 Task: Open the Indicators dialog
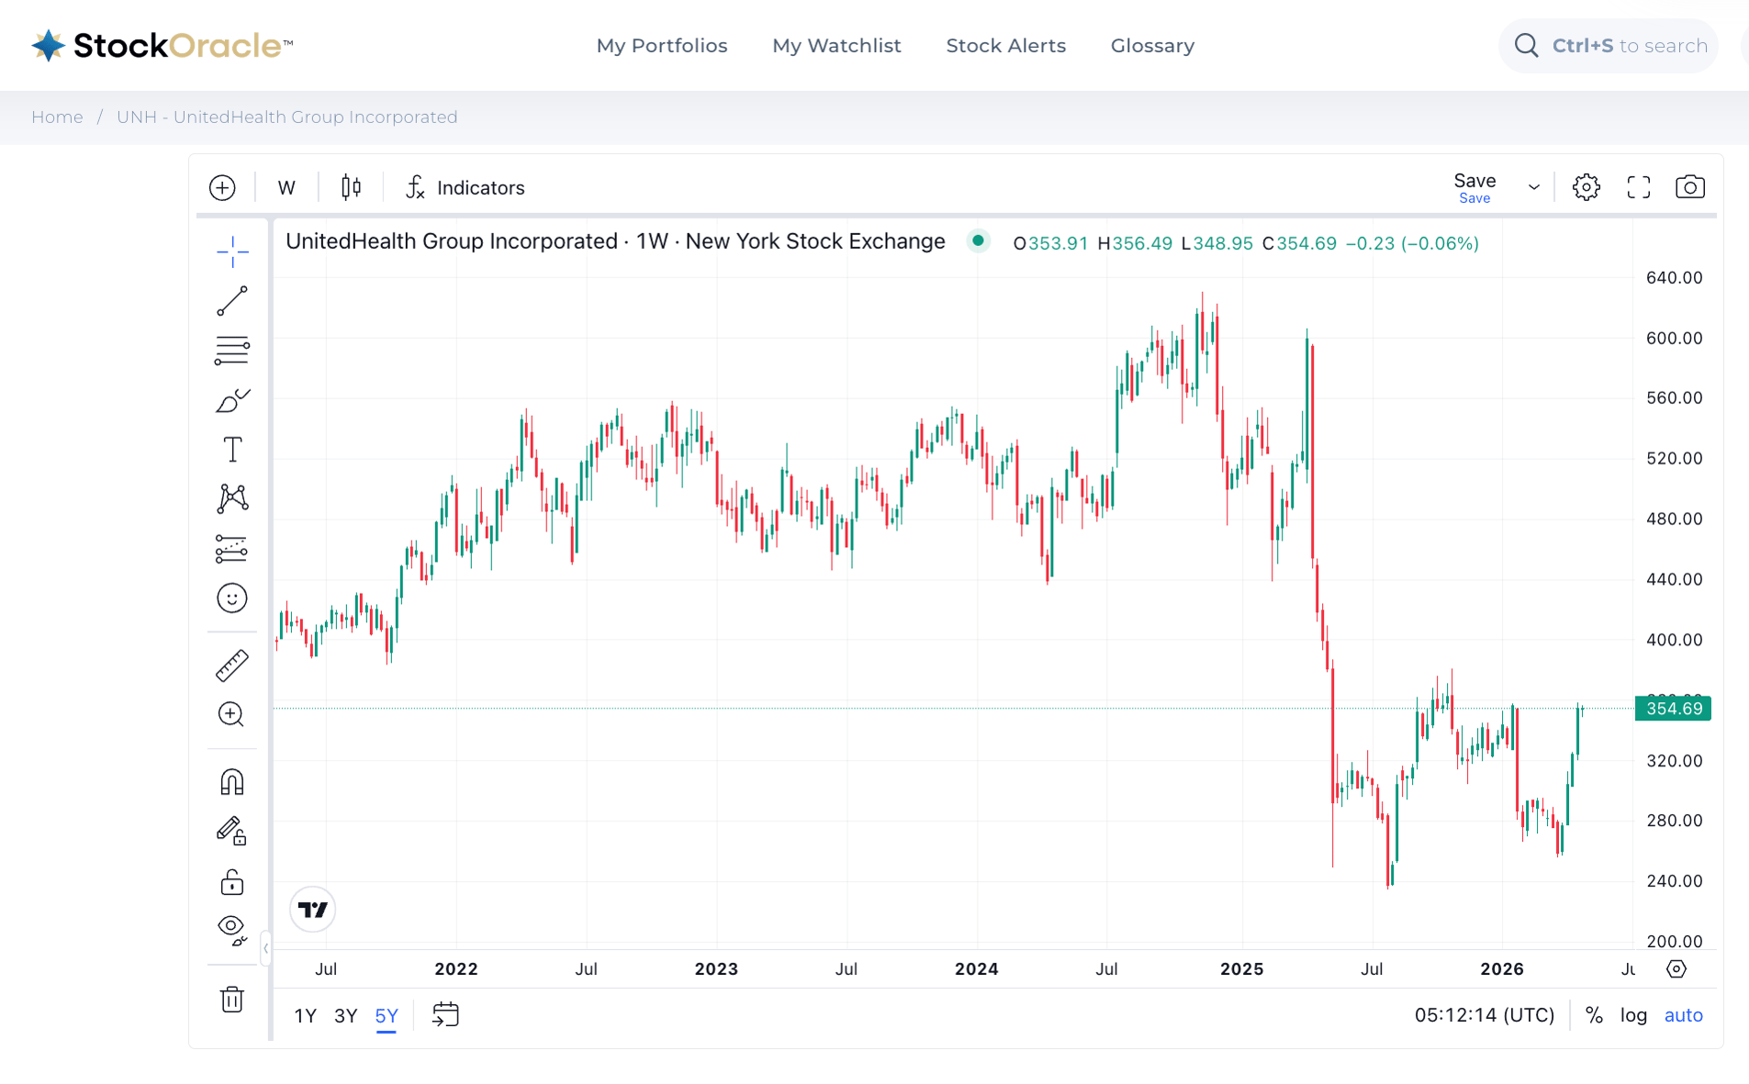(465, 187)
